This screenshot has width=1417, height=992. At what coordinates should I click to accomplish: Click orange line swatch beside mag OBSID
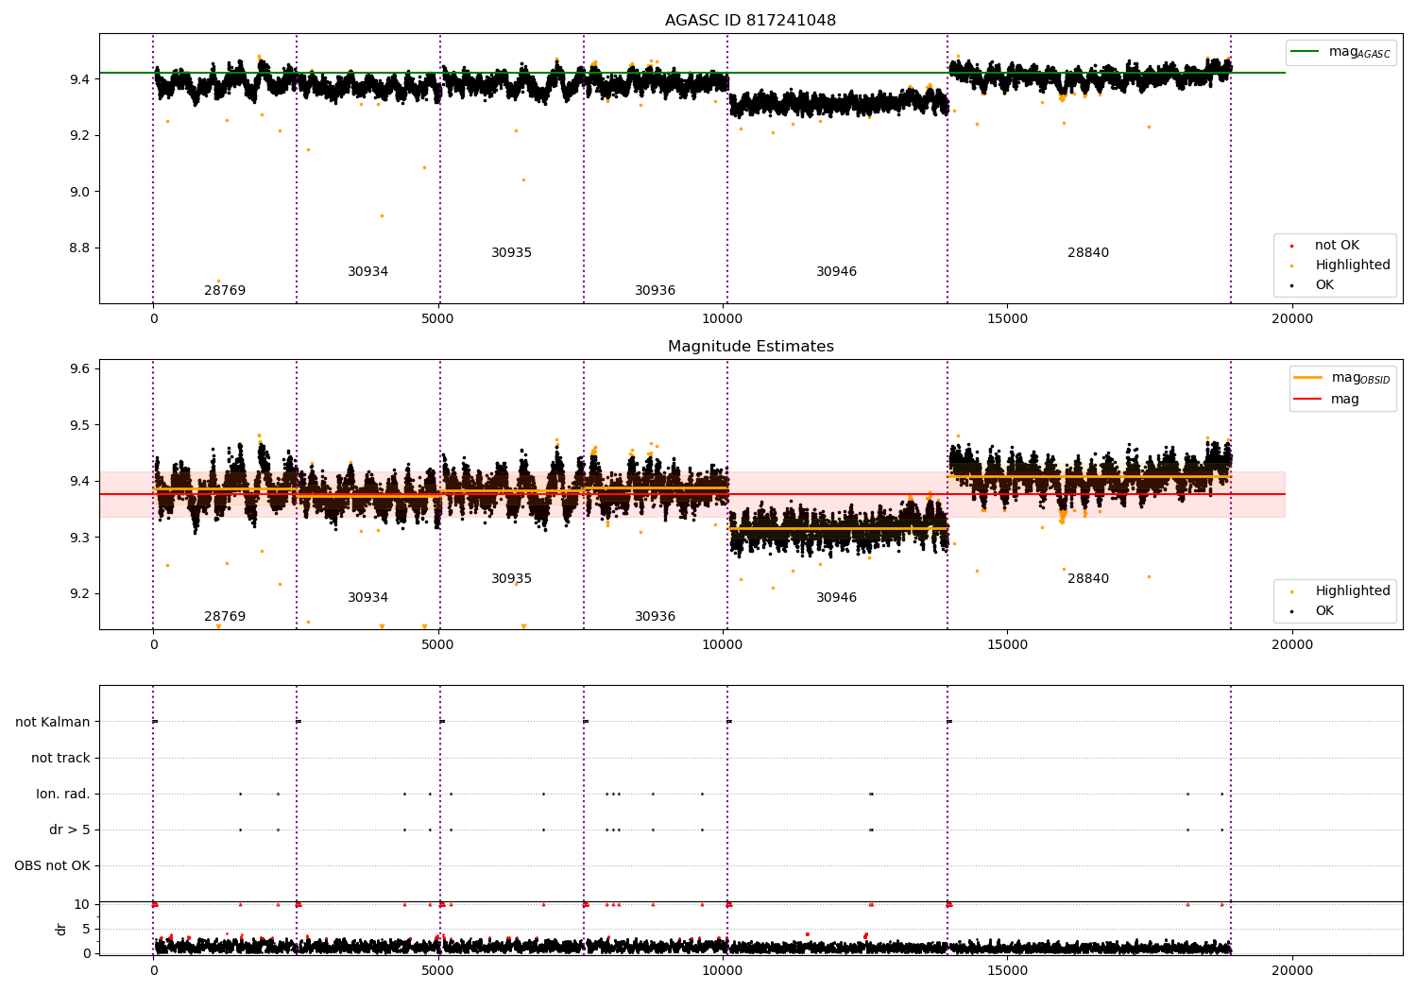click(x=1308, y=378)
